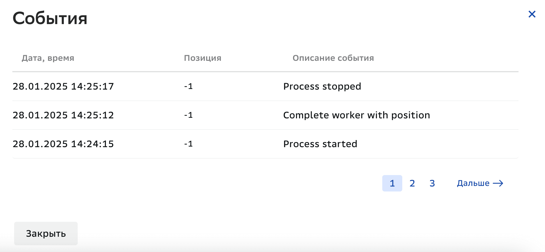Click the timestamp 28.01.2025 14:25:12
Image resolution: width=545 pixels, height=252 pixels.
pyautogui.click(x=64, y=115)
